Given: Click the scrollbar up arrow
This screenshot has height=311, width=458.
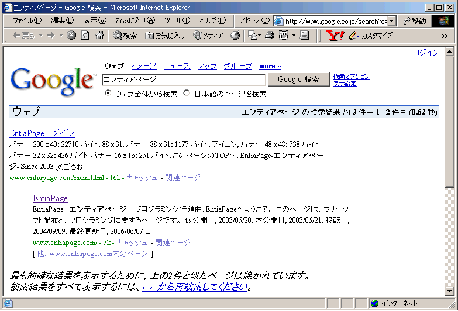Looking at the screenshot, I should 450,52.
